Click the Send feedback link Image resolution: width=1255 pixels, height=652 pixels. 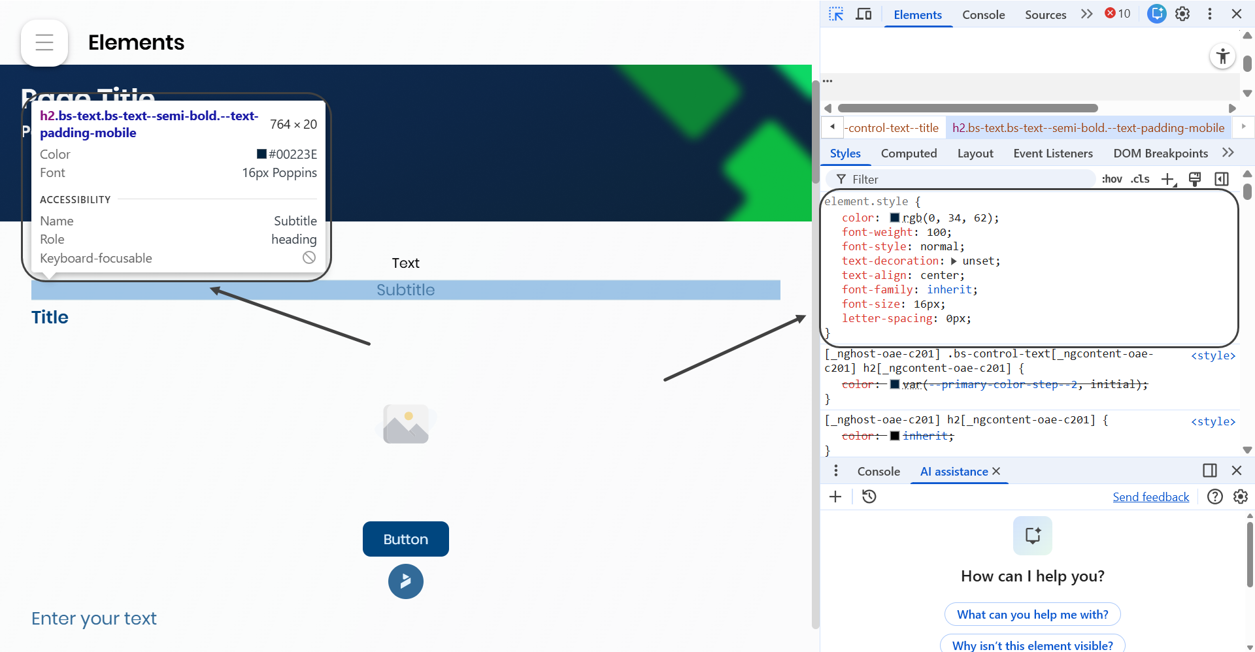click(1150, 497)
